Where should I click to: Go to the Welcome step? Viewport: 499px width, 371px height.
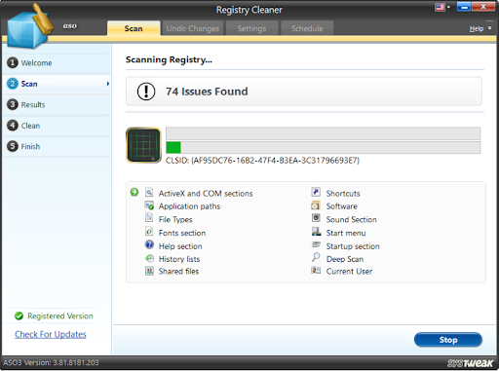57,63
